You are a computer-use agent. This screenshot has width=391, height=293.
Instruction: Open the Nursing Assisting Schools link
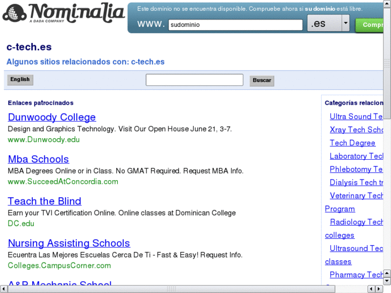tap(69, 243)
